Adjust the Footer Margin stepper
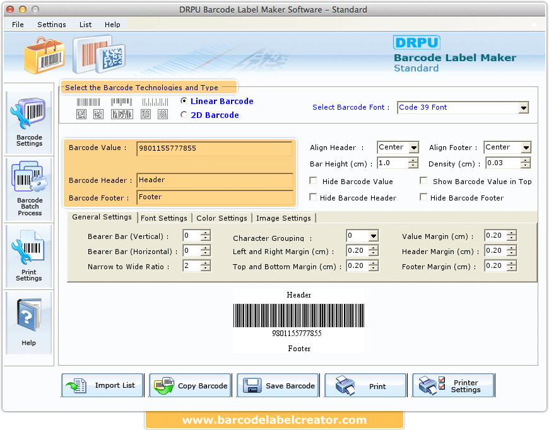The width and height of the screenshot is (549, 430). (x=512, y=266)
